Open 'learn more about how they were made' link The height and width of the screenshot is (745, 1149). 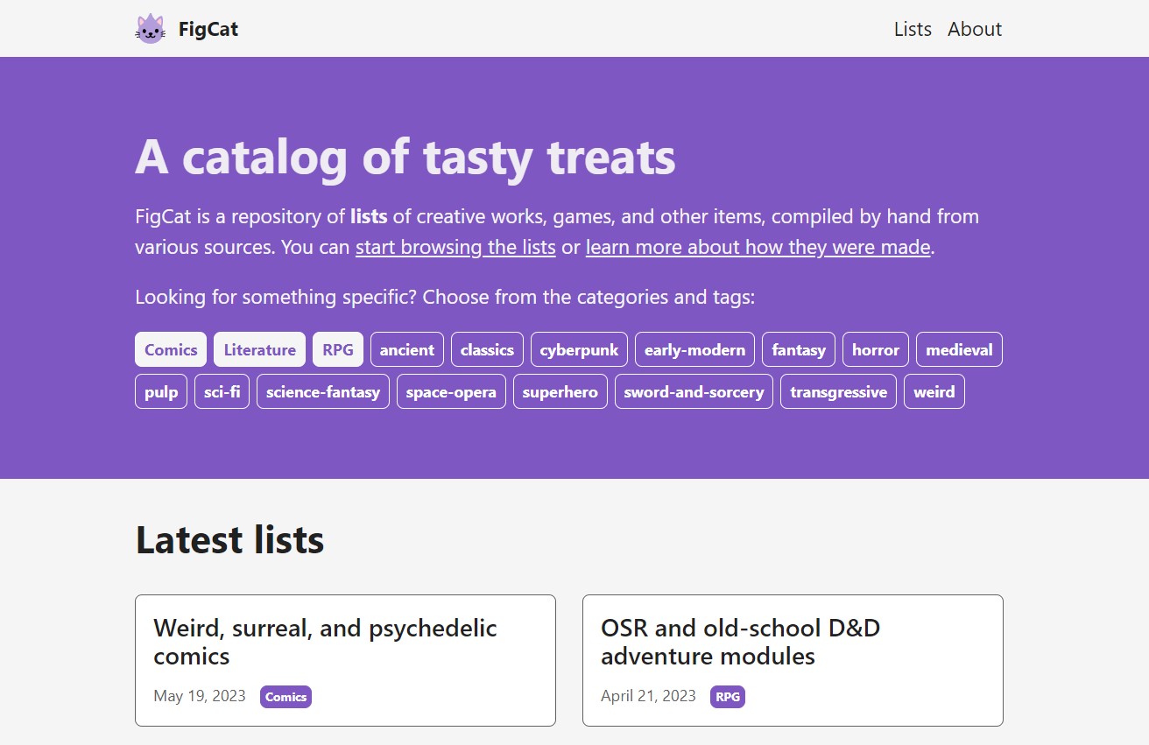pos(758,247)
